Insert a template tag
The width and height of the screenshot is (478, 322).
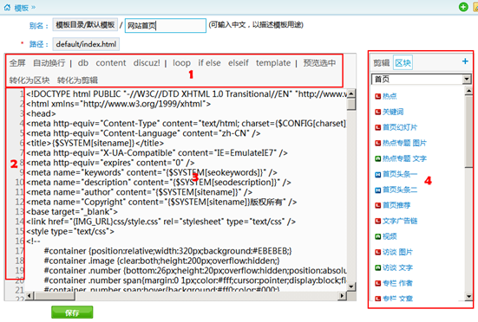(273, 63)
